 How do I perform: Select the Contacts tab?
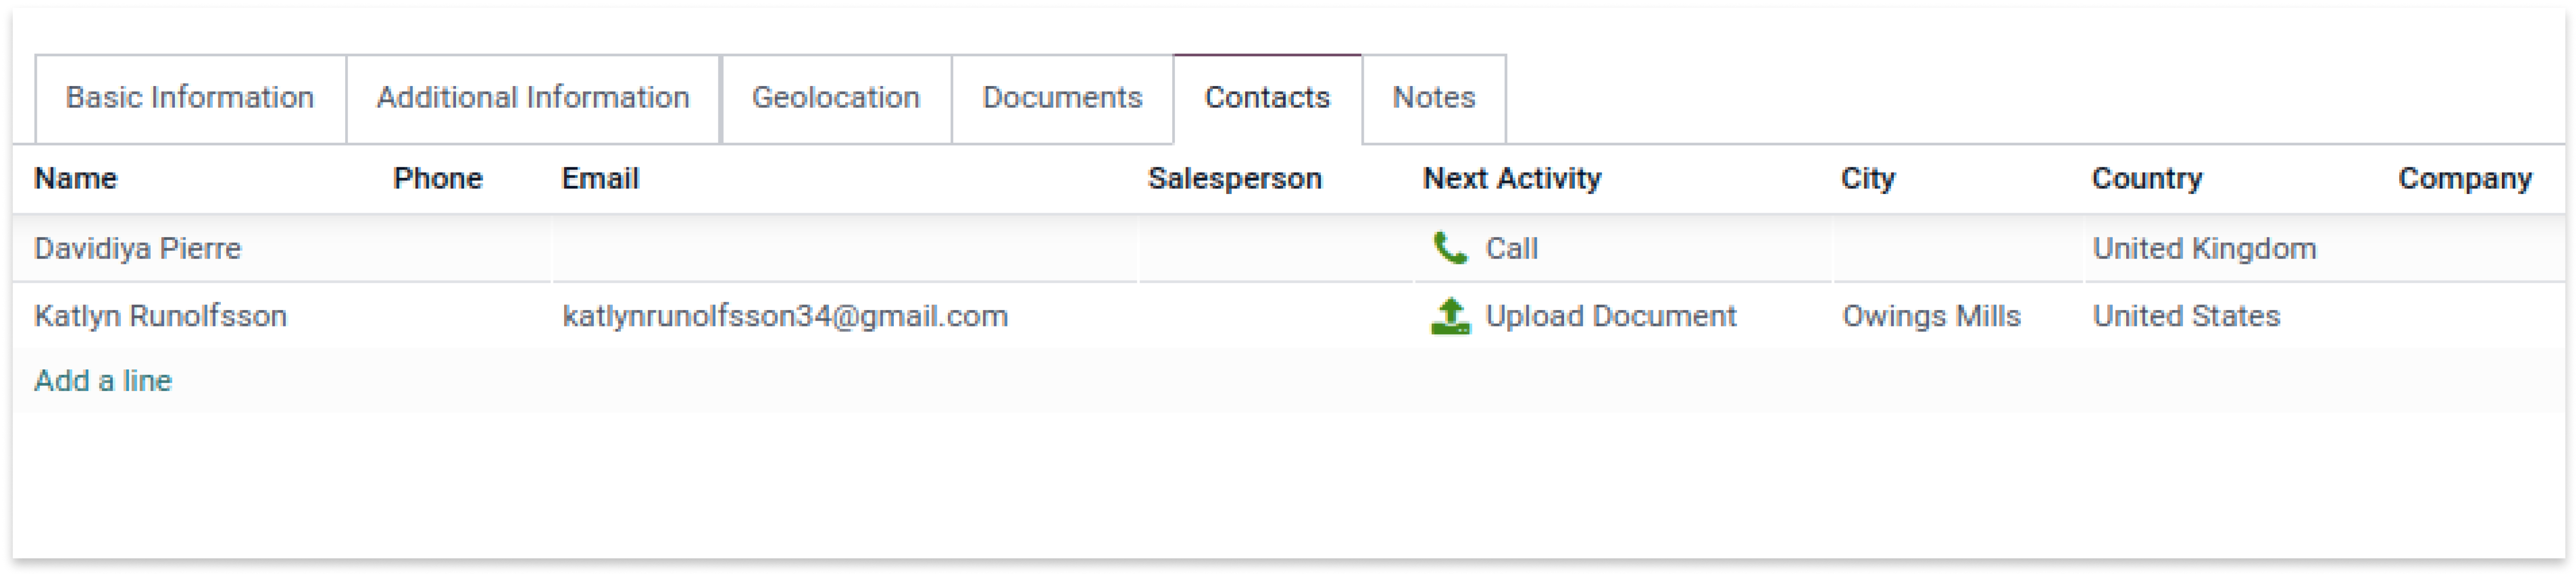click(x=1267, y=98)
